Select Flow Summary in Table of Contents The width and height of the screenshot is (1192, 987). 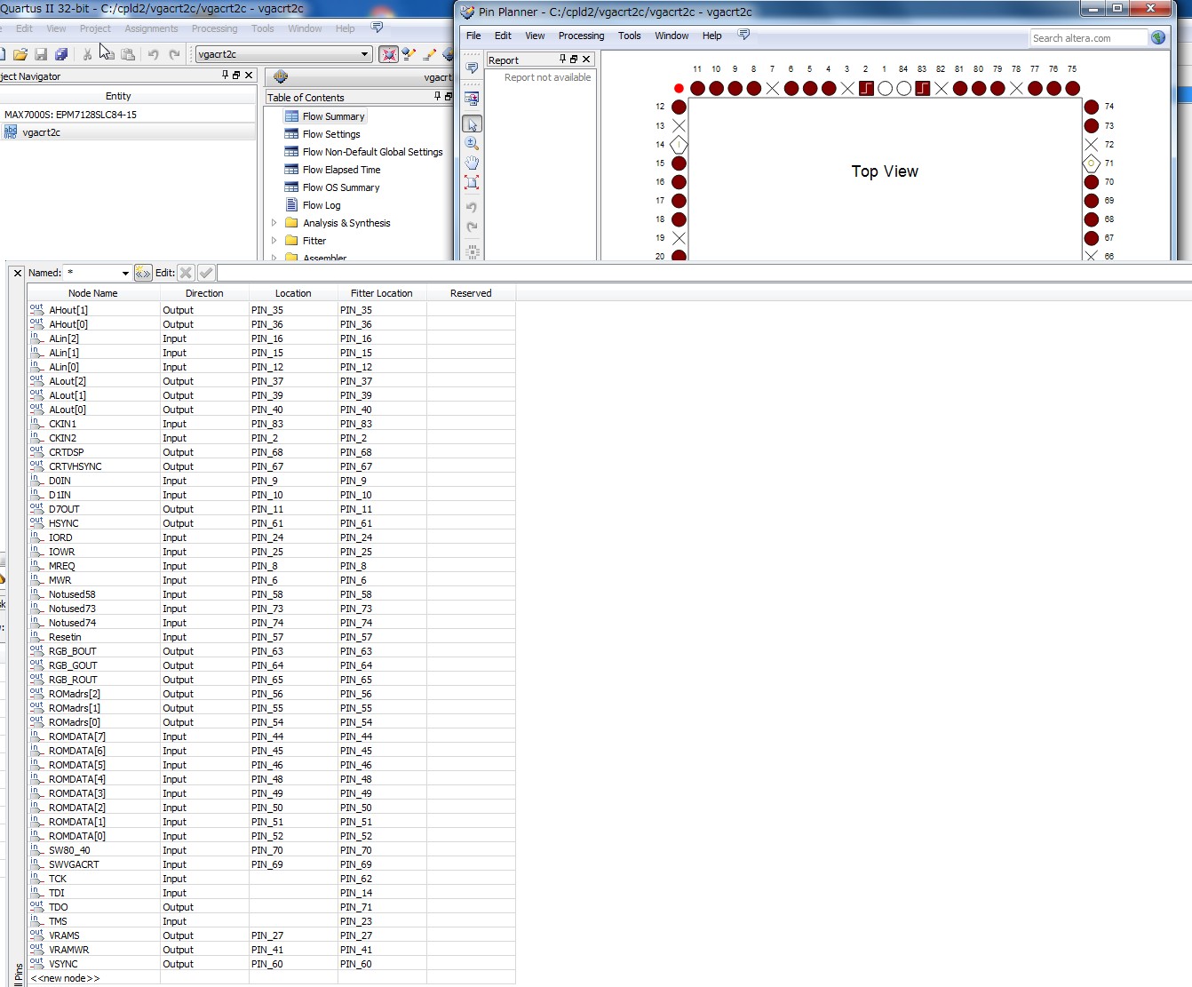(333, 116)
